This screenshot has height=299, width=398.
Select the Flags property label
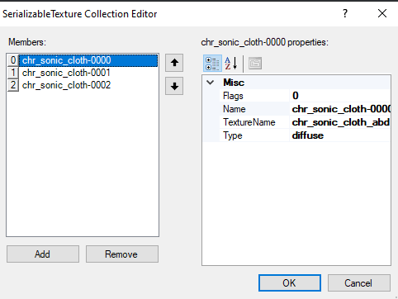(254, 96)
